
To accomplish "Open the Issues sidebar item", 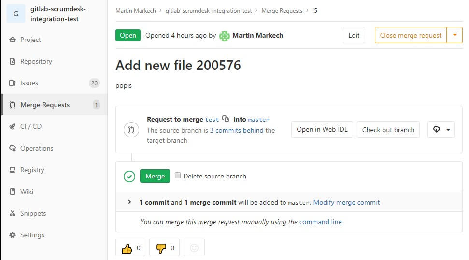I will 55,83.
